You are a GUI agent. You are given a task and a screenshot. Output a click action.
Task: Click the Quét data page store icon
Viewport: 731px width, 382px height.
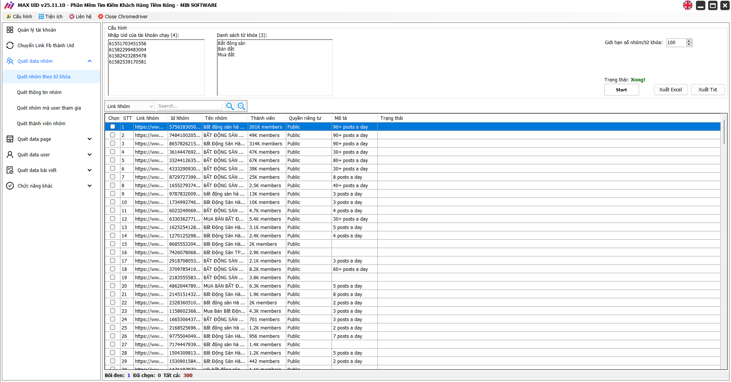10,139
